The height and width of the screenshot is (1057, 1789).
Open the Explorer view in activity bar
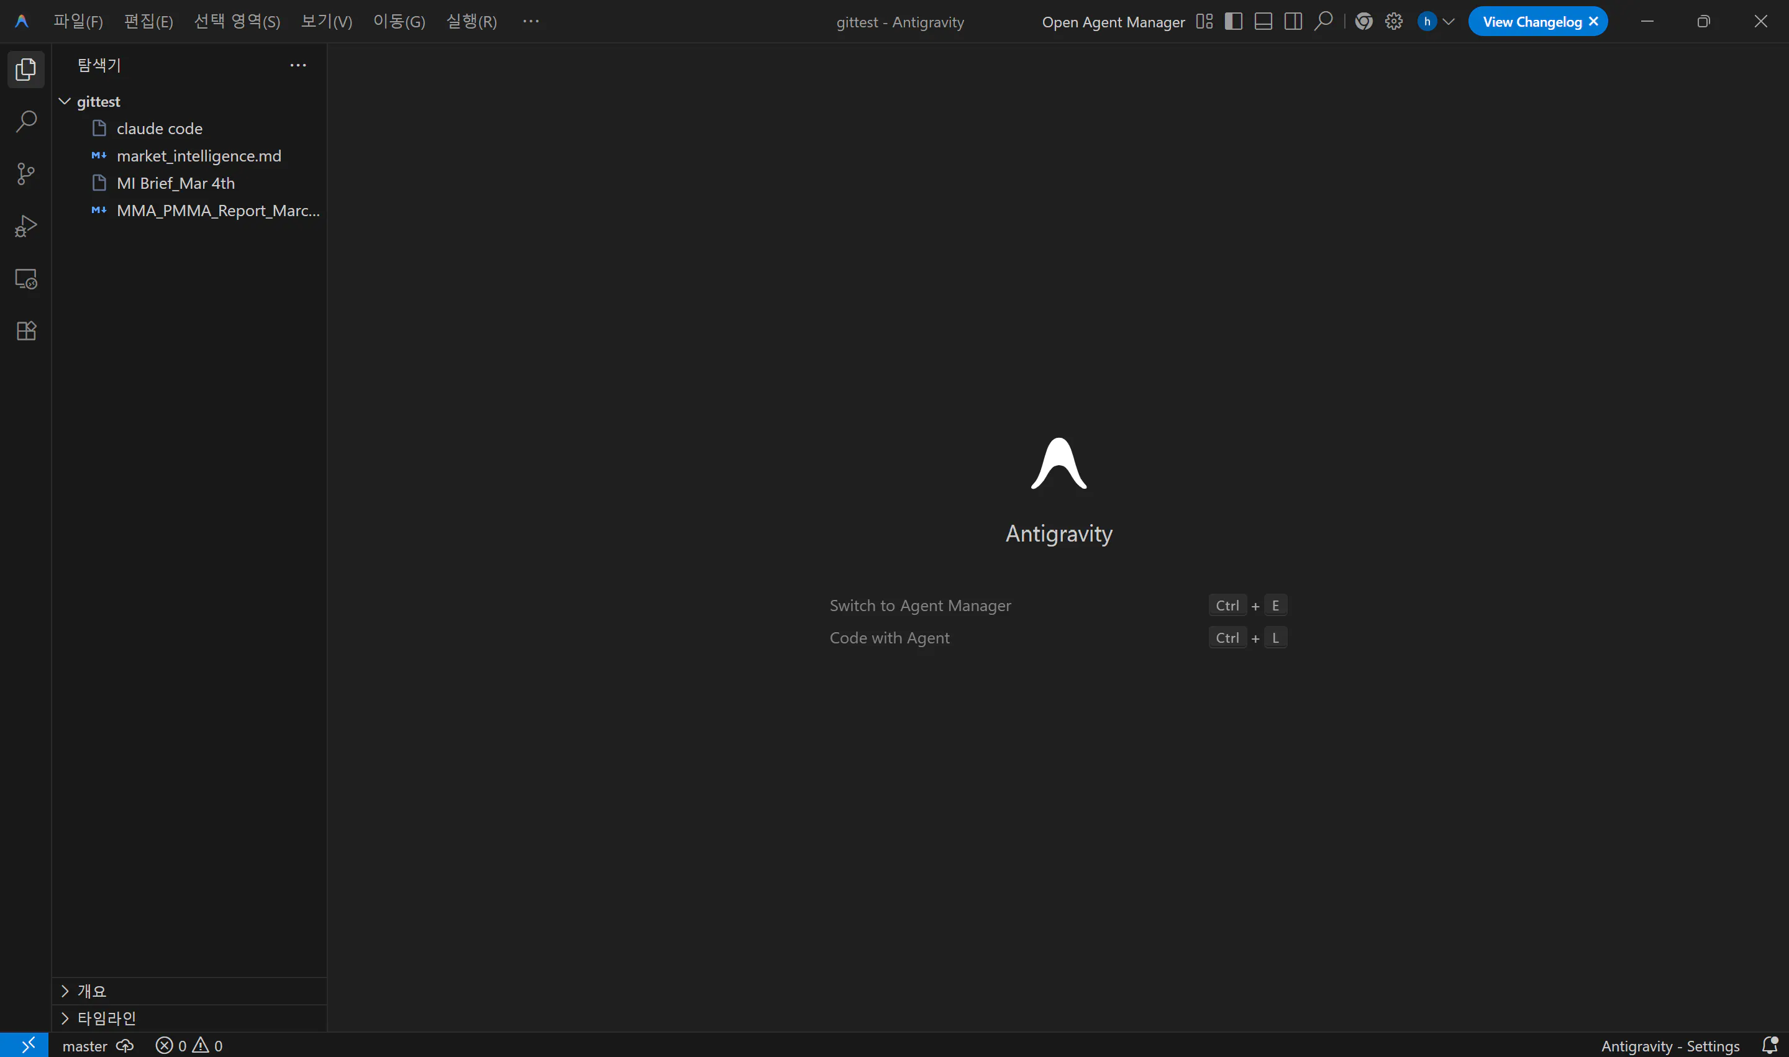coord(25,69)
